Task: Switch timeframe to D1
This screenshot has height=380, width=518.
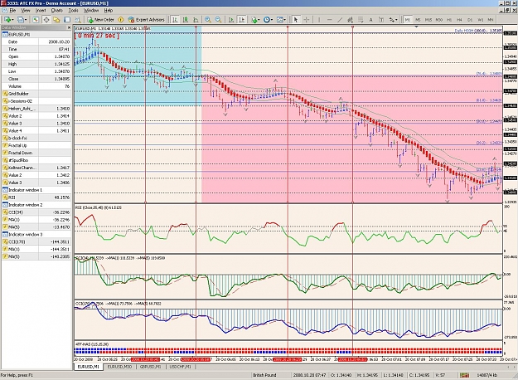Action: pyautogui.click(x=470, y=20)
